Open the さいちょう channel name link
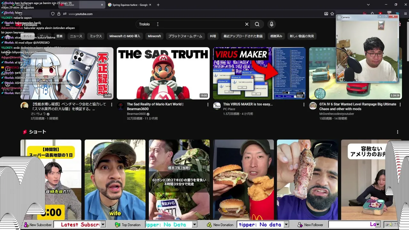The height and width of the screenshot is (230, 409). coord(38,114)
